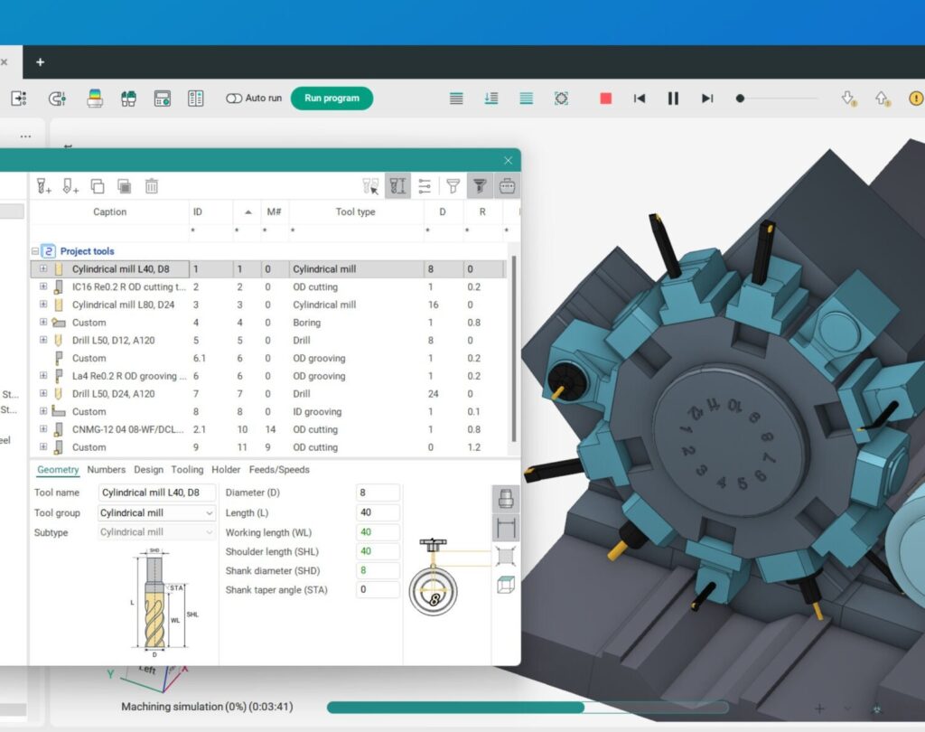Open the Tool group dropdown
Viewport: 925px width, 732px height.
pyautogui.click(x=156, y=513)
